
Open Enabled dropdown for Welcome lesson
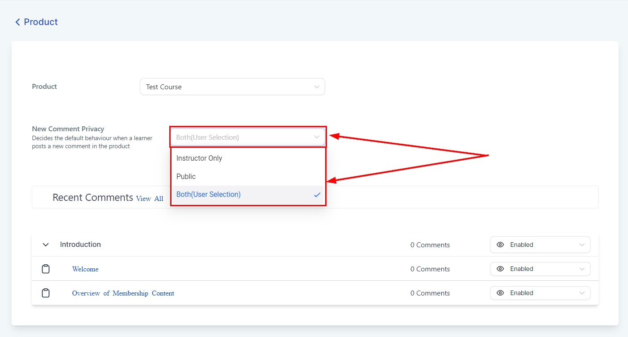point(540,269)
